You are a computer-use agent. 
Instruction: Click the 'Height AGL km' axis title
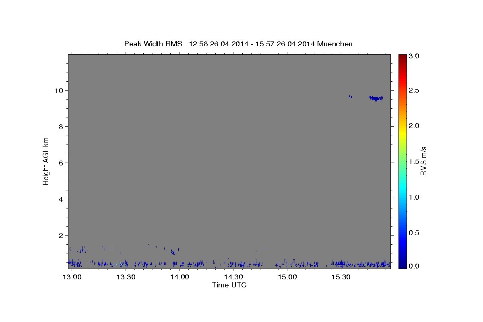pyautogui.click(x=46, y=161)
